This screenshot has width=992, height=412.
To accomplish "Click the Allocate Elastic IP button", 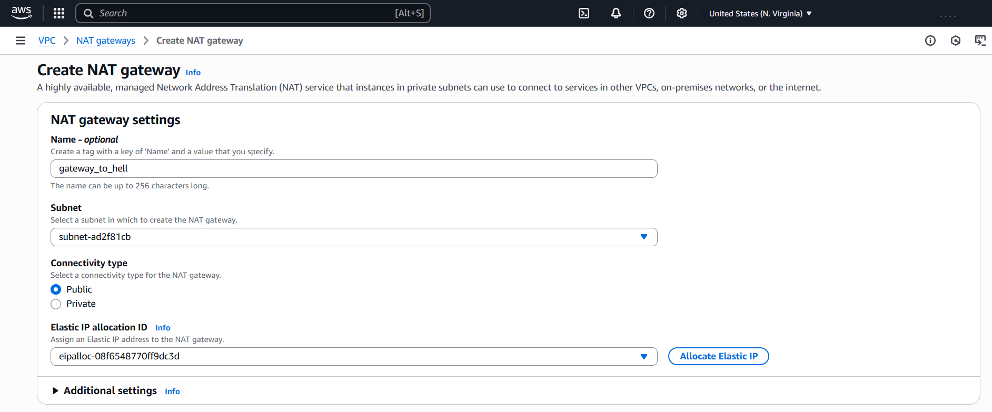I will click(x=718, y=356).
